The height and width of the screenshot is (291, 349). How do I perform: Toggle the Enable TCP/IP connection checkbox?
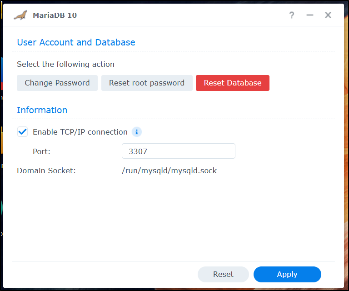[22, 132]
